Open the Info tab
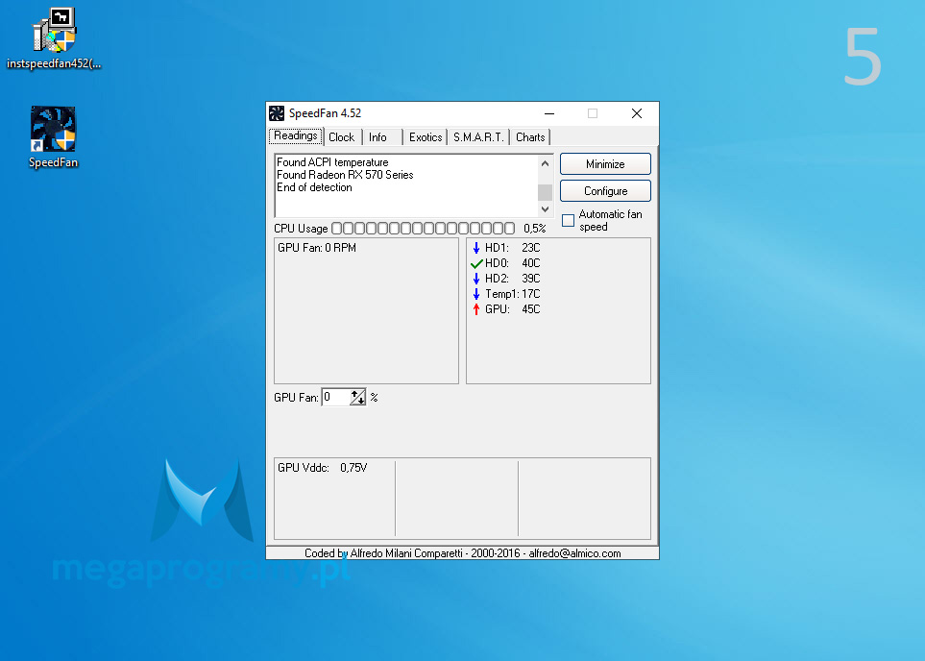925x661 pixels. click(x=377, y=137)
